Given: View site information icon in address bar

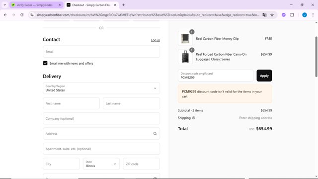Looking at the screenshot, I should [32, 15].
